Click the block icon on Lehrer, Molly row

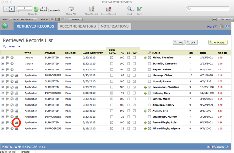pos(12,99)
